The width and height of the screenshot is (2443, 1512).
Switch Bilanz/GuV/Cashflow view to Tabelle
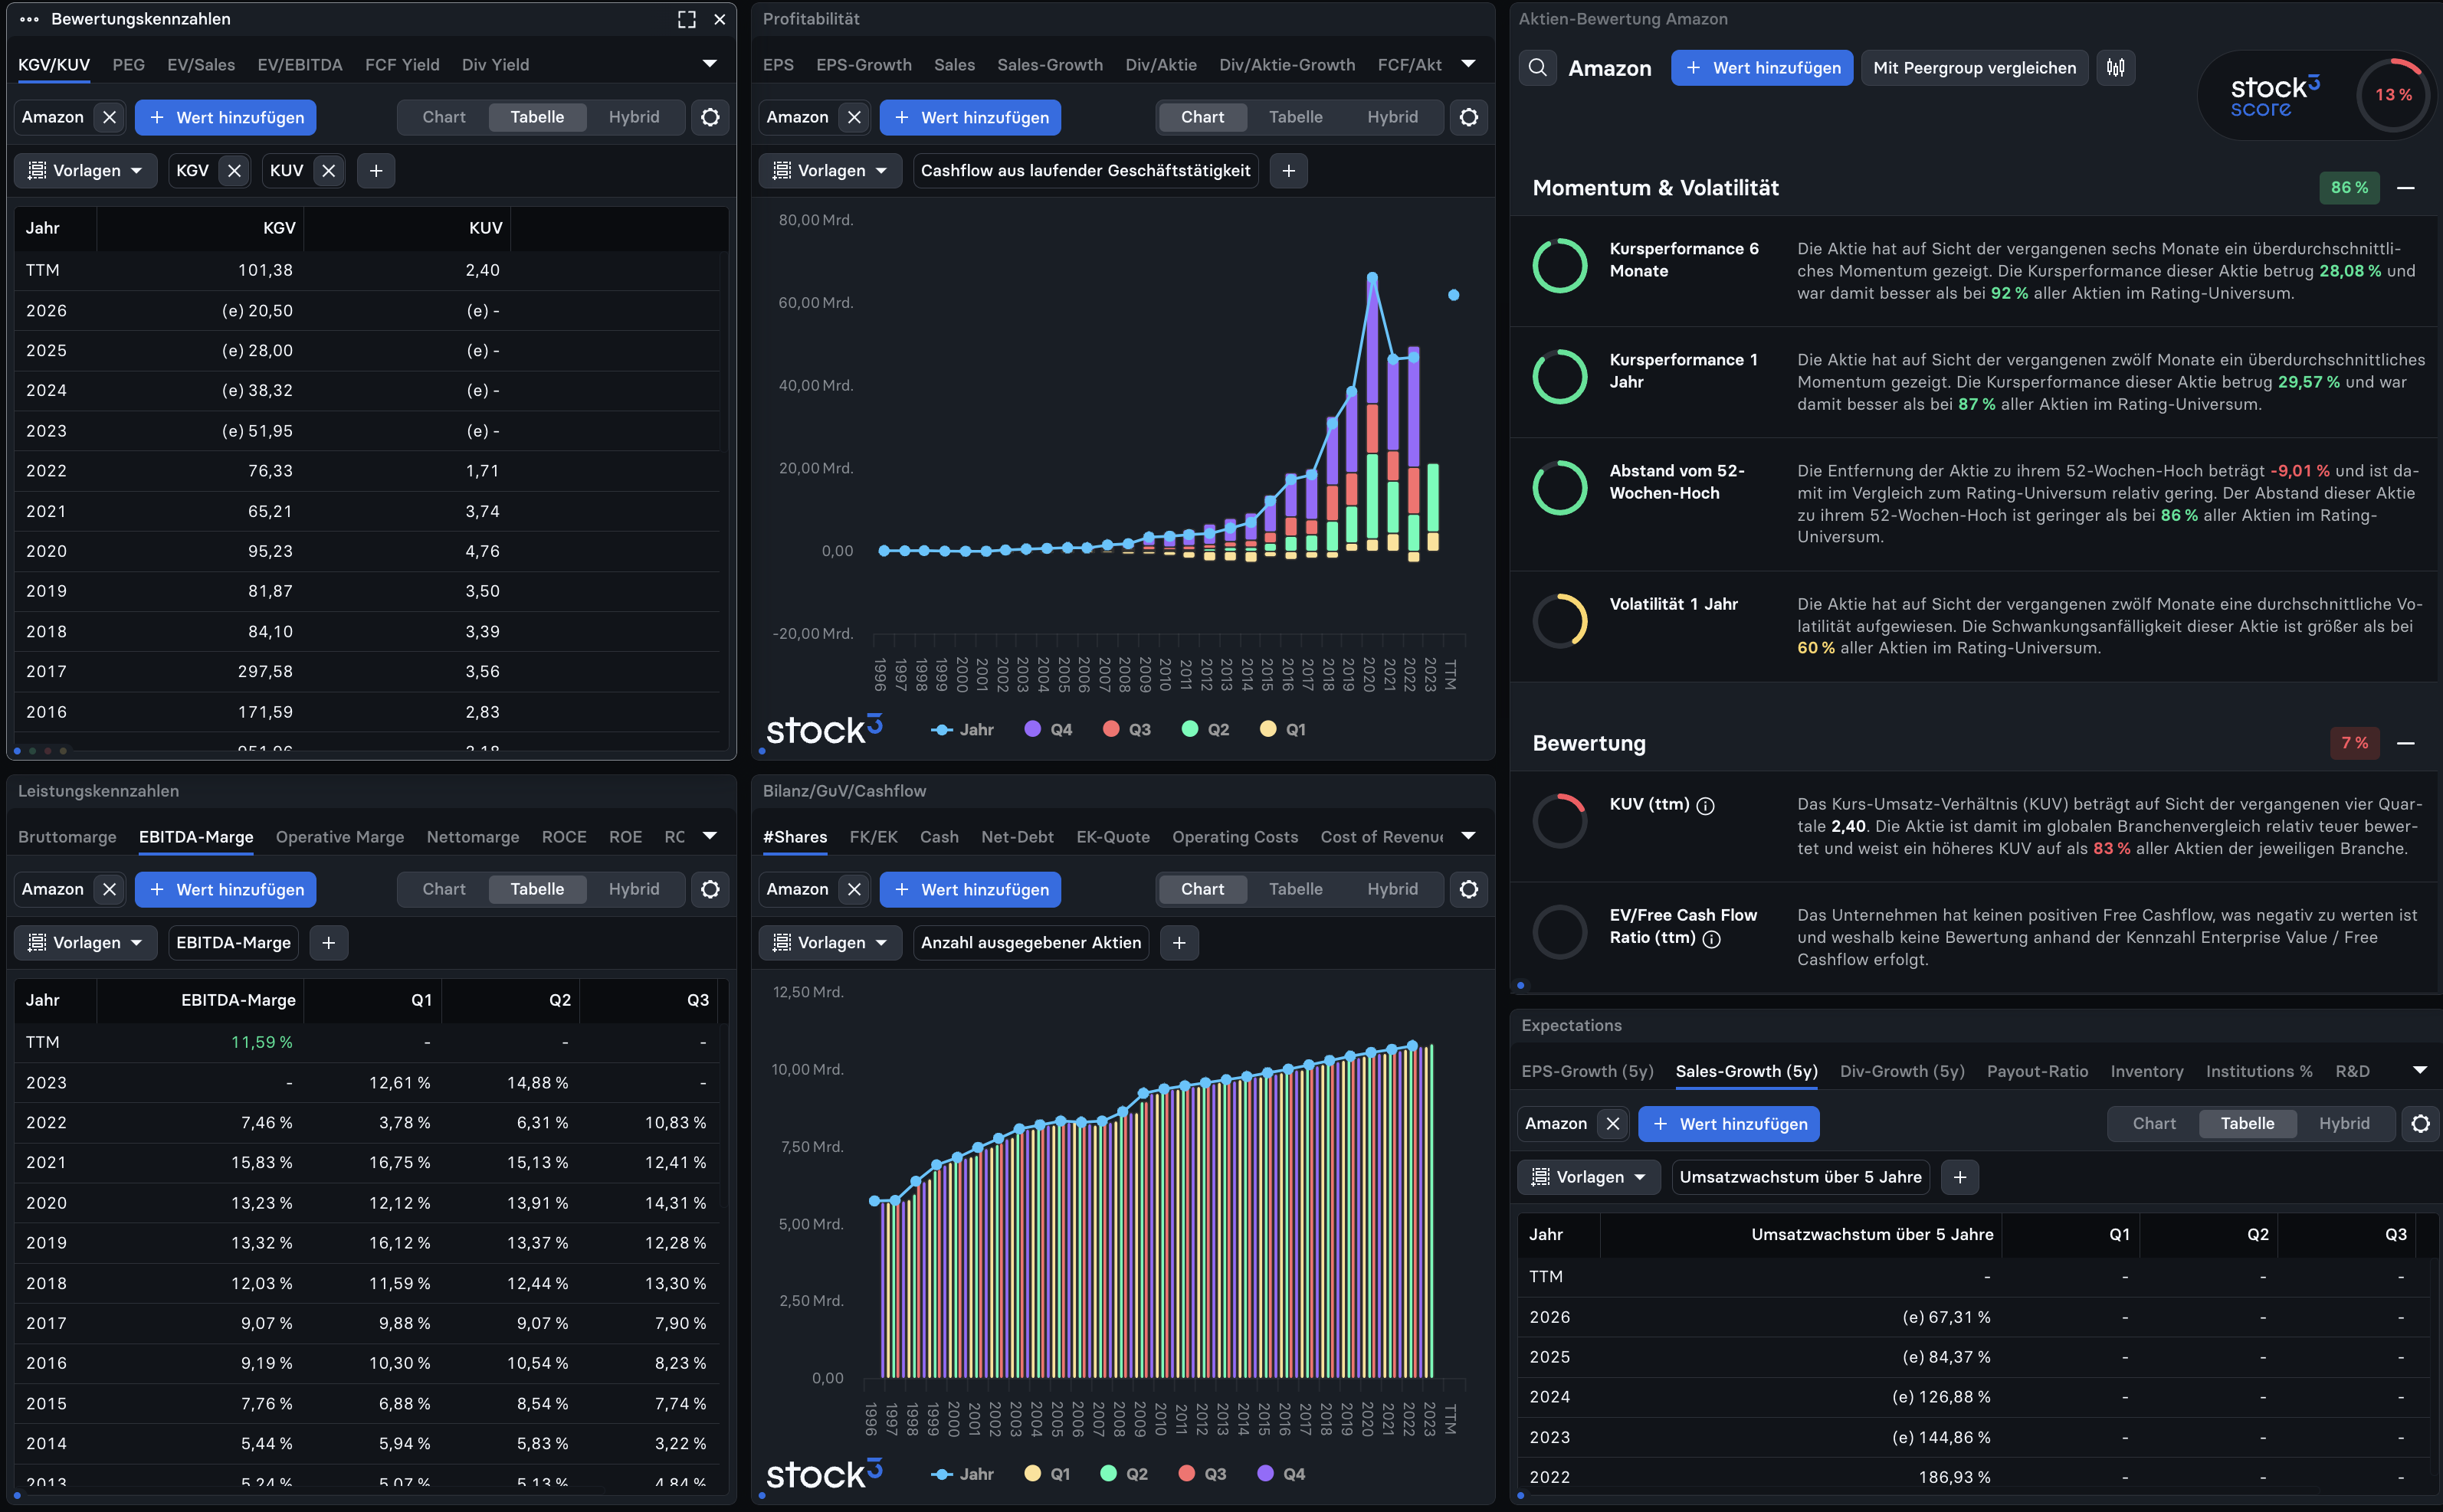click(x=1296, y=889)
